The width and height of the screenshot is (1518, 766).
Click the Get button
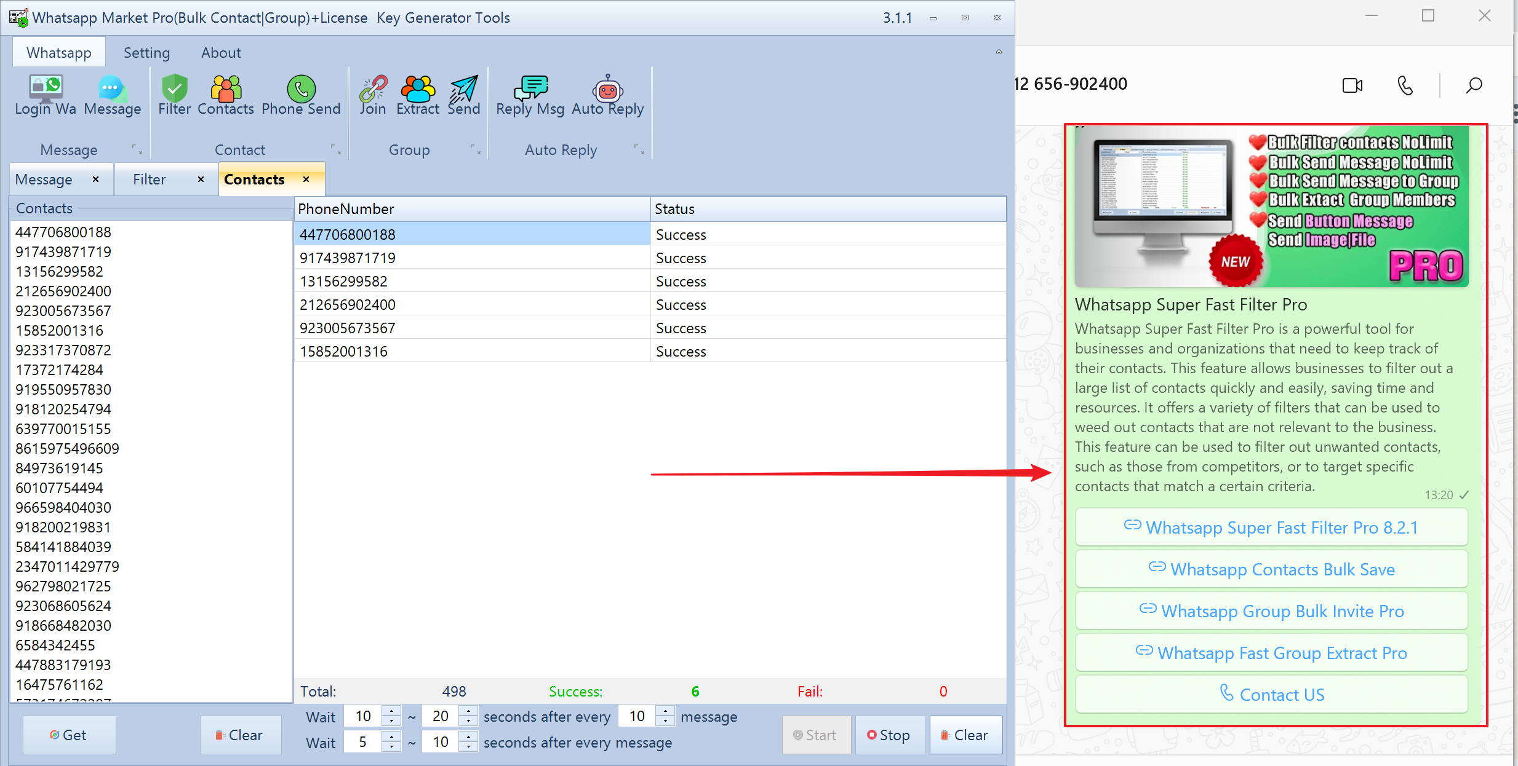pos(69,735)
